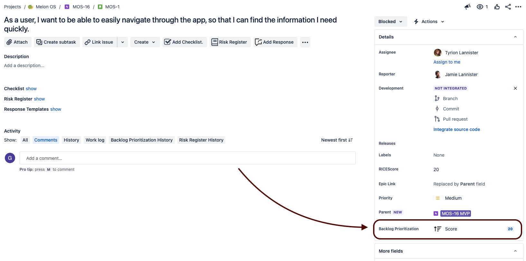This screenshot has width=526, height=261.
Task: Toggle the watch eye icon
Action: [480, 7]
